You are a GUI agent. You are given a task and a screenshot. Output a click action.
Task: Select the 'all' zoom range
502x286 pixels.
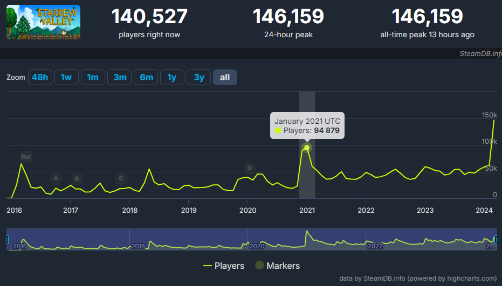pyautogui.click(x=225, y=78)
